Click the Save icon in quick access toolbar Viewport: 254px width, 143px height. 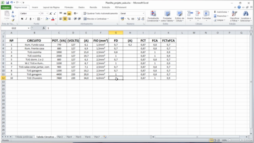coord(8,3)
